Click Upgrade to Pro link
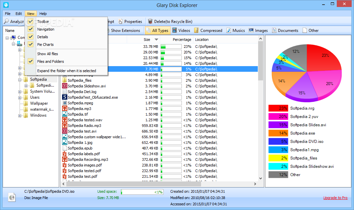The image size is (354, 210). coord(335,198)
